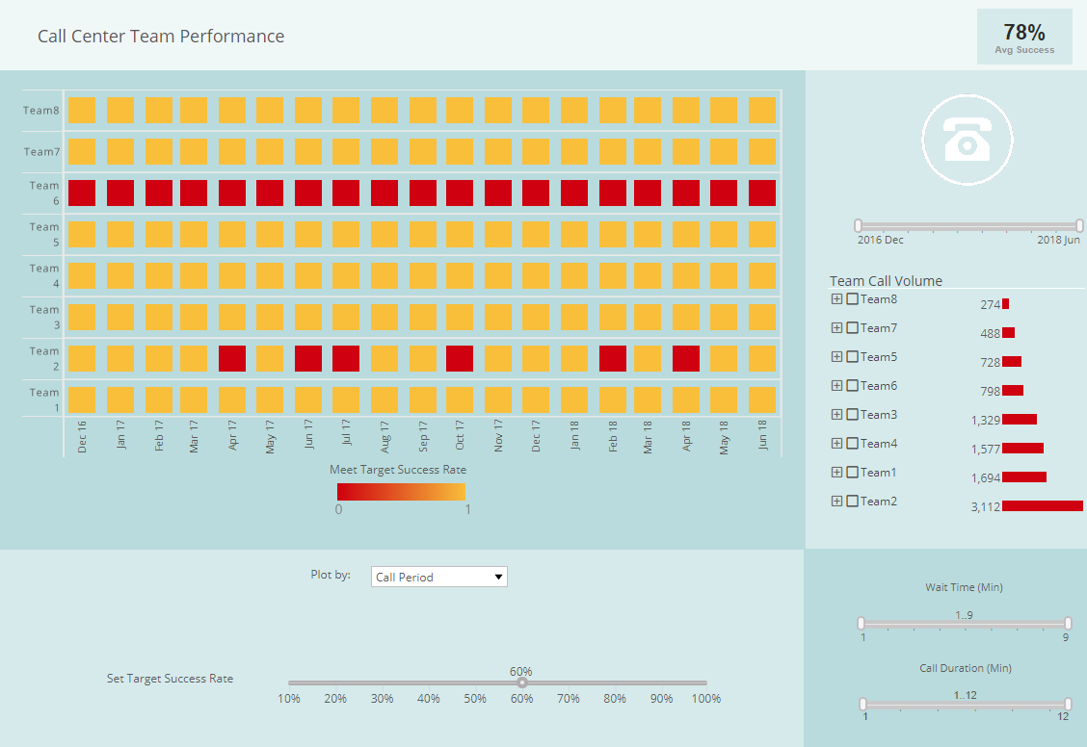The image size is (1087, 747).
Task: Click the Meet Target Success Rate color gradient
Action: coord(402,491)
